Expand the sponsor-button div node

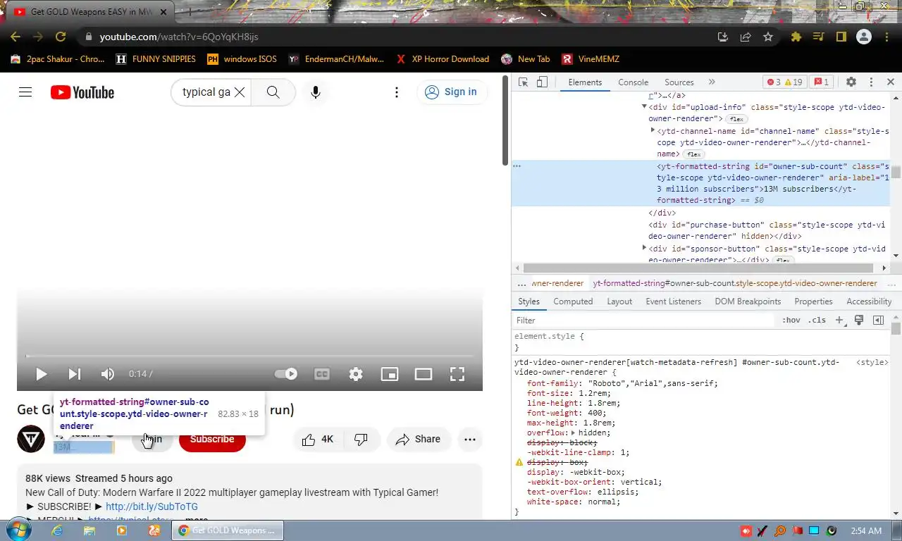[x=644, y=248]
